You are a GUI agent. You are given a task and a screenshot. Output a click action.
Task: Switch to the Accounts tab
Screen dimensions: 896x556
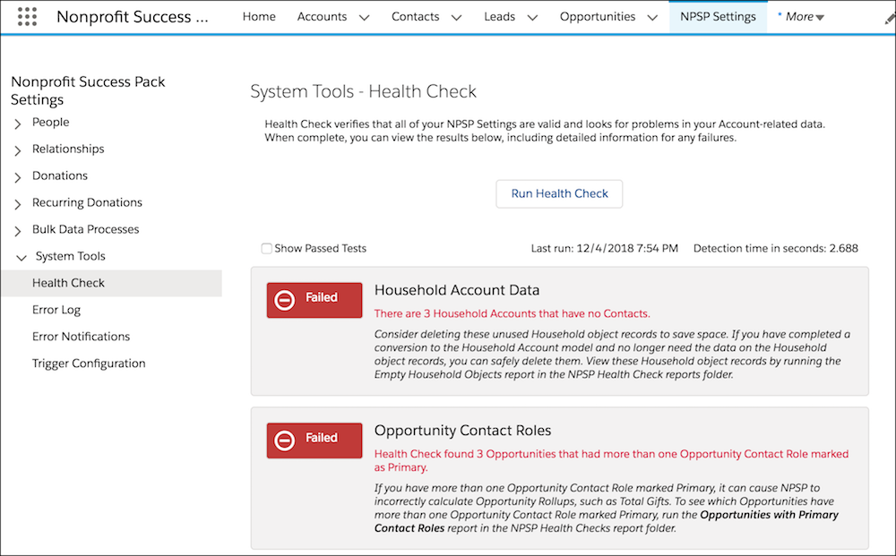[x=322, y=16]
